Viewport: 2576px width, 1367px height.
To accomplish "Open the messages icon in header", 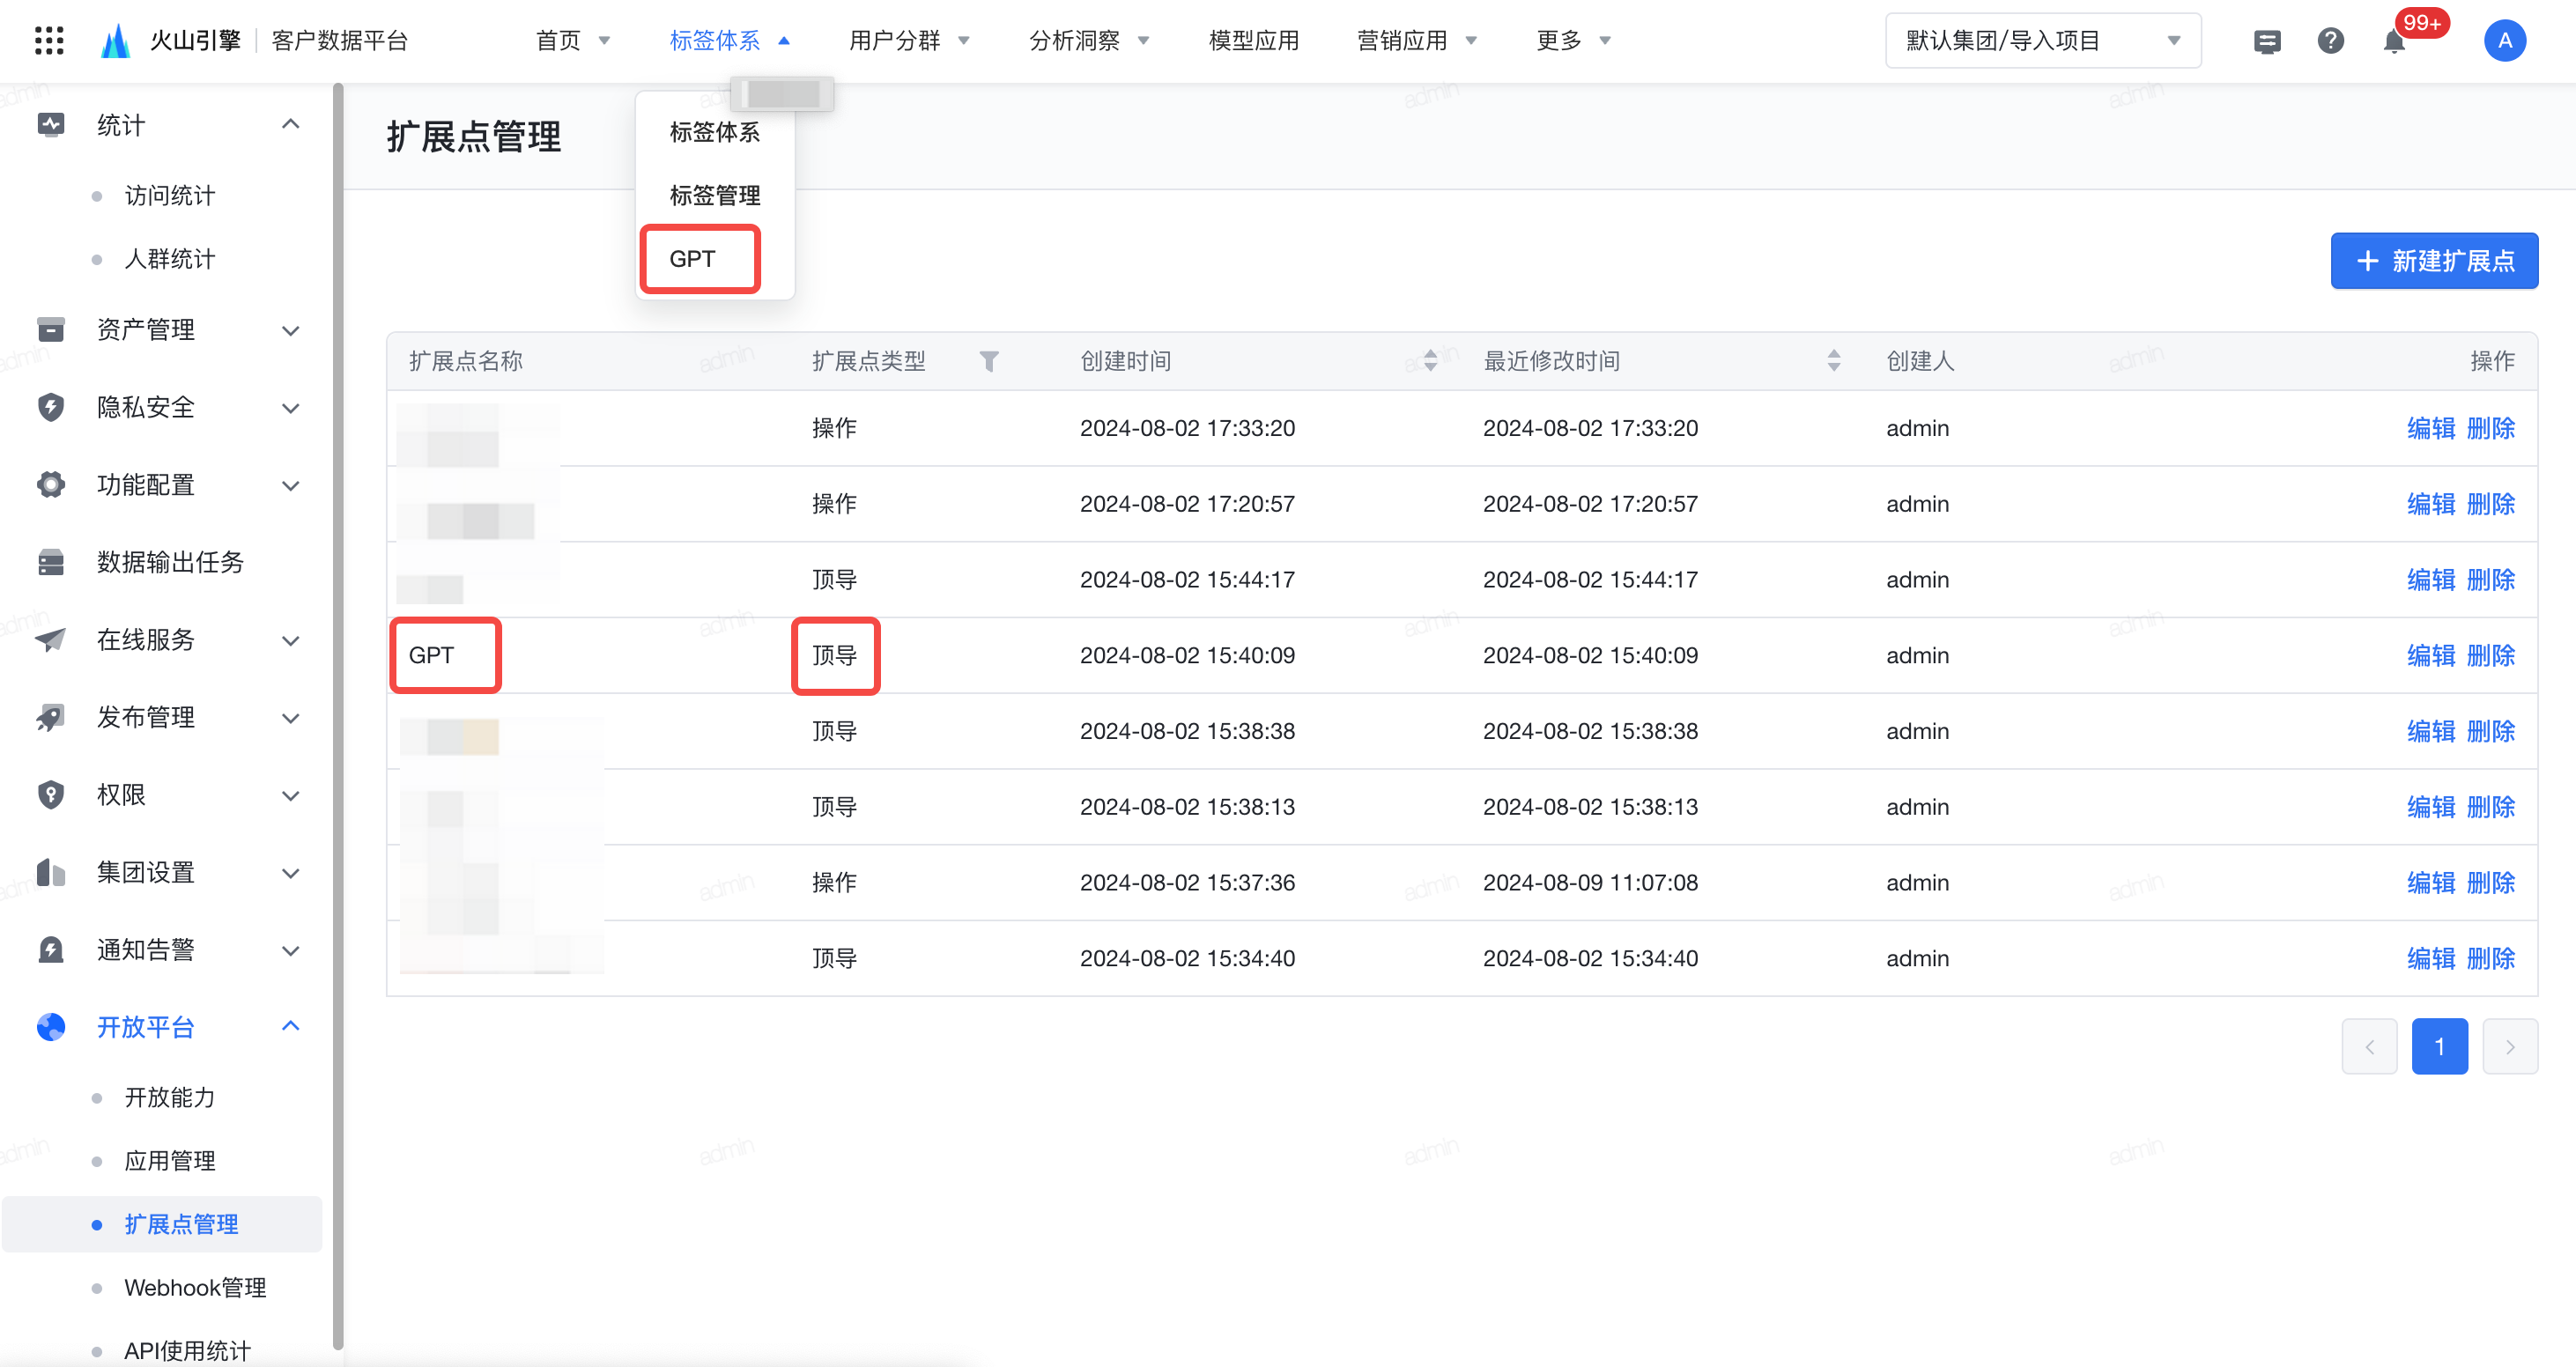I will pyautogui.click(x=2267, y=41).
